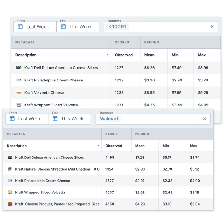Viewport: 224px width, 224px height.
Task: Open End date field in Walmart panel
Action: click(x=70, y=119)
